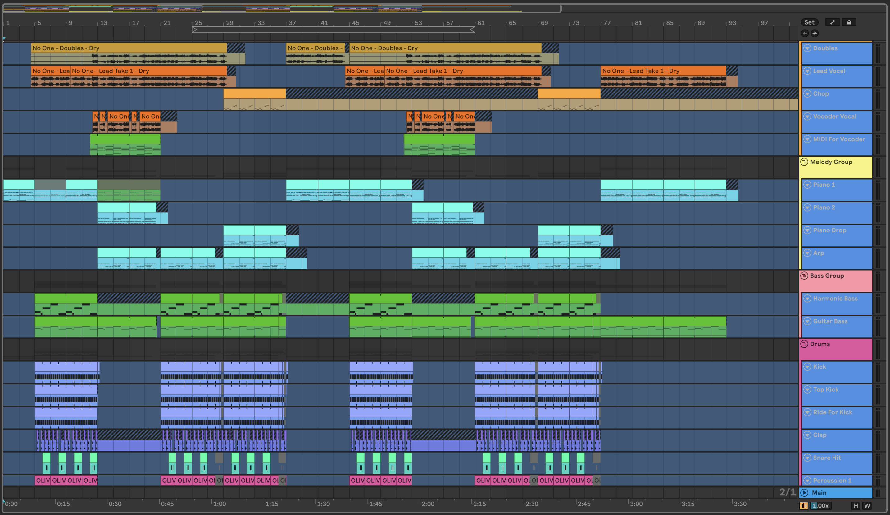Unfold the Harmonic Bass track
The width and height of the screenshot is (890, 515).
pos(807,299)
